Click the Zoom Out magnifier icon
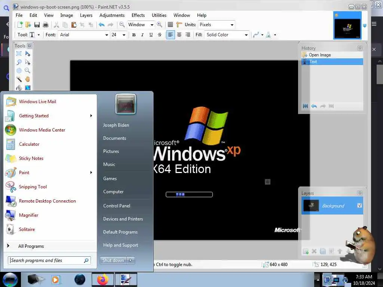The width and height of the screenshot is (383, 287). point(122,25)
